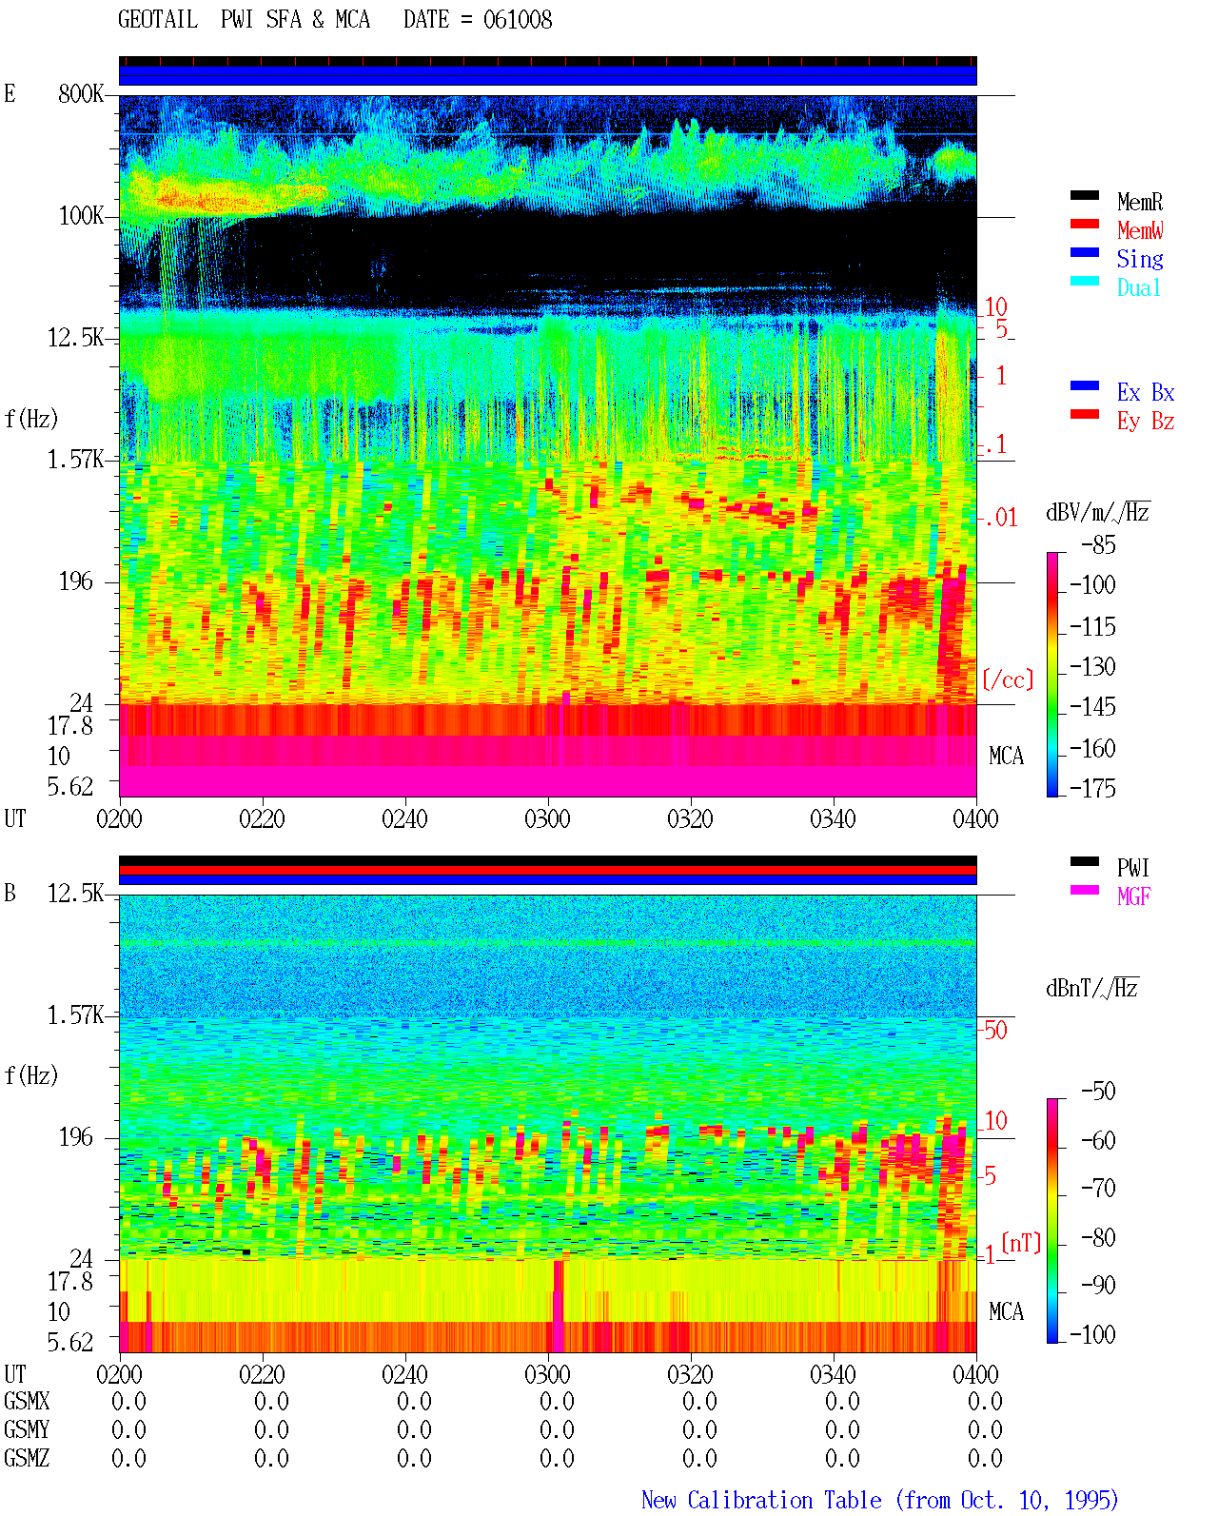The image size is (1218, 1516).
Task: Click the red Ey Bz legend swatch
Action: point(1085,414)
